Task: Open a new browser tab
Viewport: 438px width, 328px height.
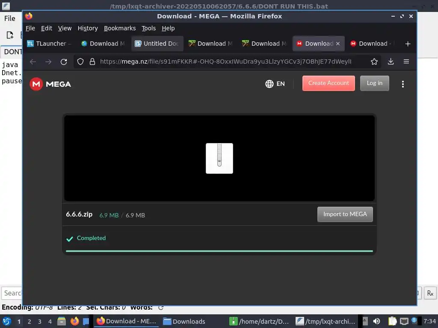Action: tap(408, 44)
